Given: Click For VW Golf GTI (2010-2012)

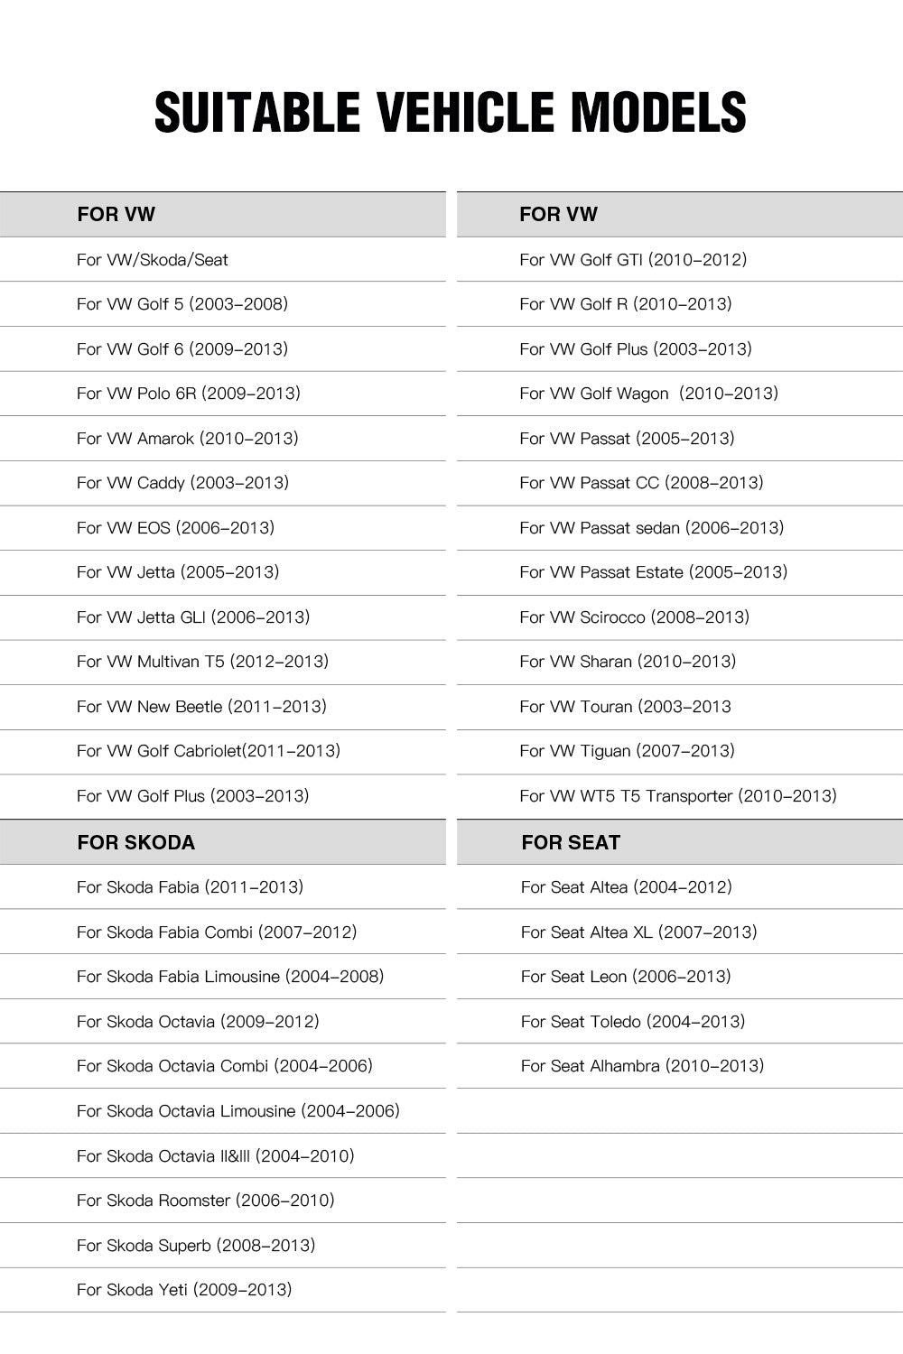Looking at the screenshot, I should point(633,260).
